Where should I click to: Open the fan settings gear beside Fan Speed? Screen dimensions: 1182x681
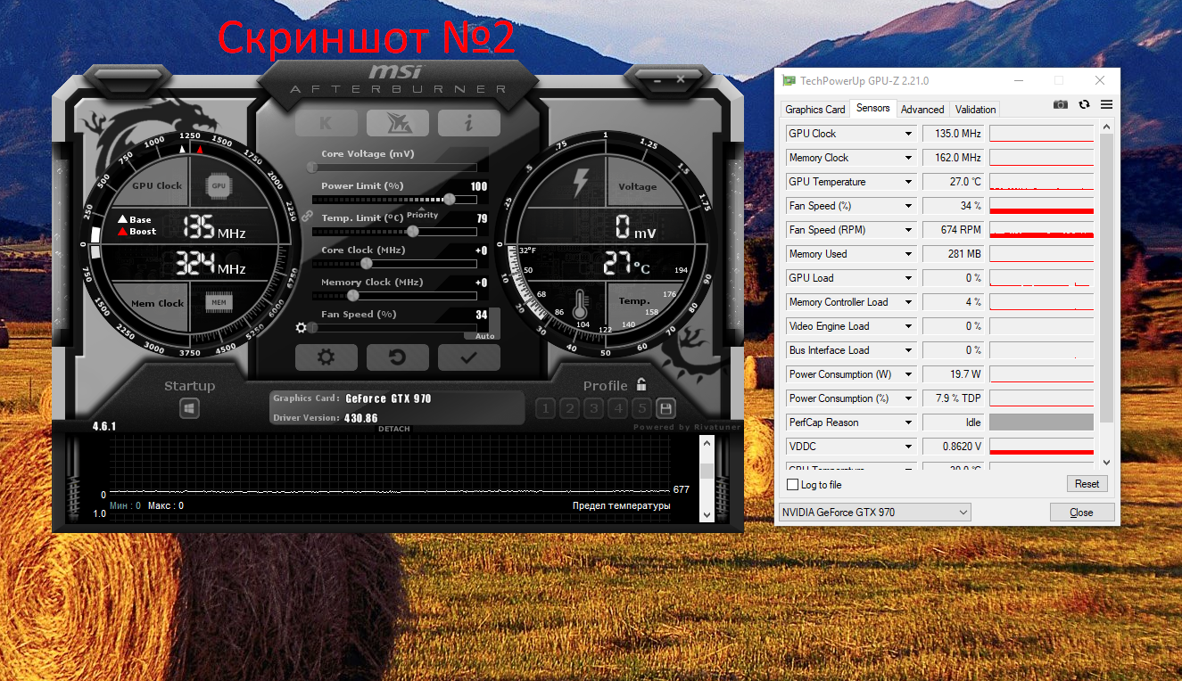point(302,328)
